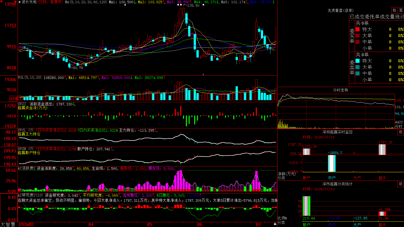Click the 06 month marker on the time axis
404x227 pixels.
(200, 224)
